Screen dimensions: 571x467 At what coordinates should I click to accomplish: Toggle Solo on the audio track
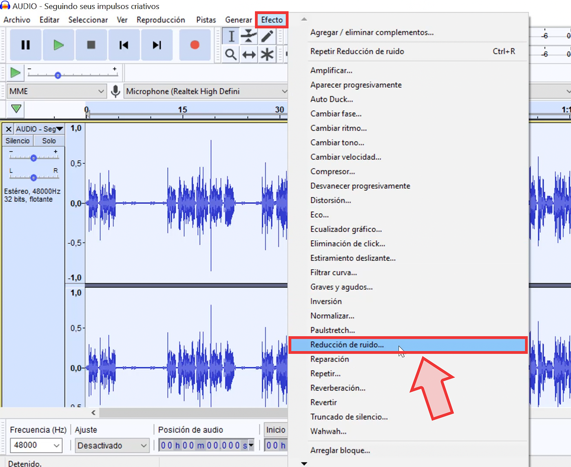tap(49, 141)
